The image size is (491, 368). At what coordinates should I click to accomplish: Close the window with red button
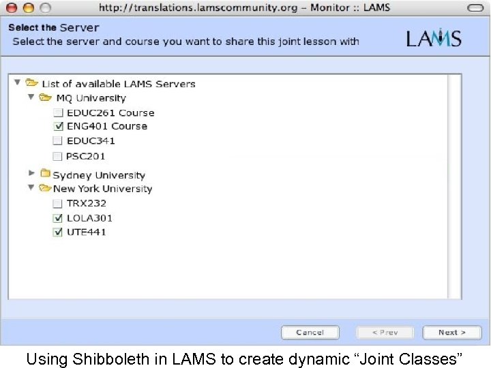coord(12,7)
